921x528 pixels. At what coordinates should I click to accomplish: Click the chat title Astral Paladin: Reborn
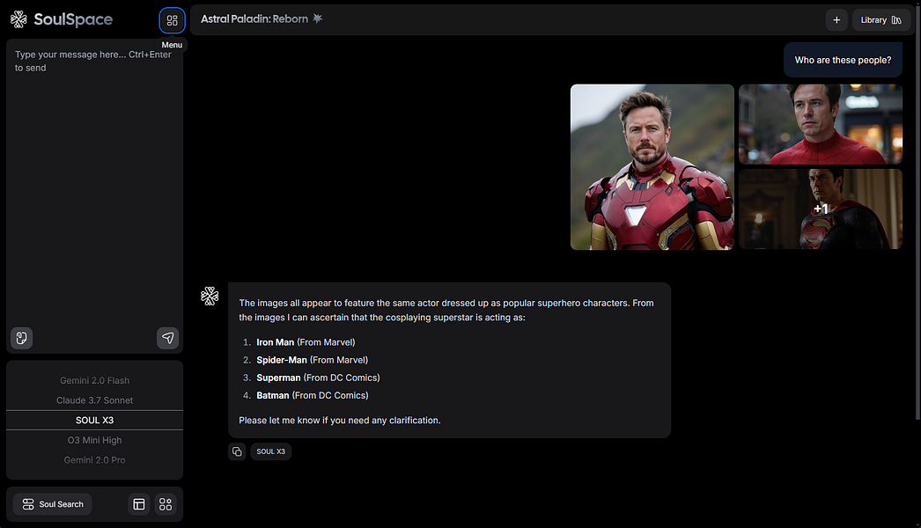254,18
